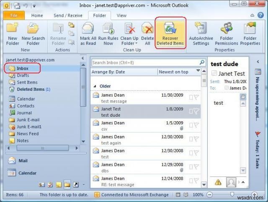
Task: Flag the RE: test message email
Action: tap(196, 181)
